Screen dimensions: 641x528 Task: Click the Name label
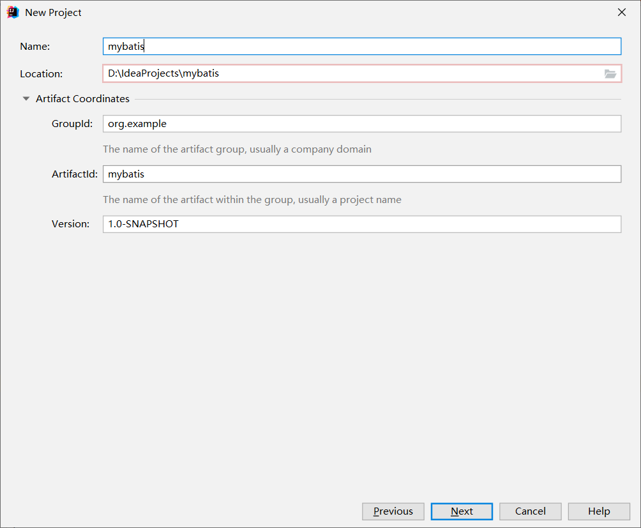pyautogui.click(x=34, y=46)
